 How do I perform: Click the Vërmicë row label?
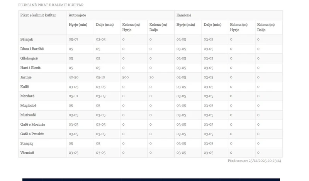(27, 153)
